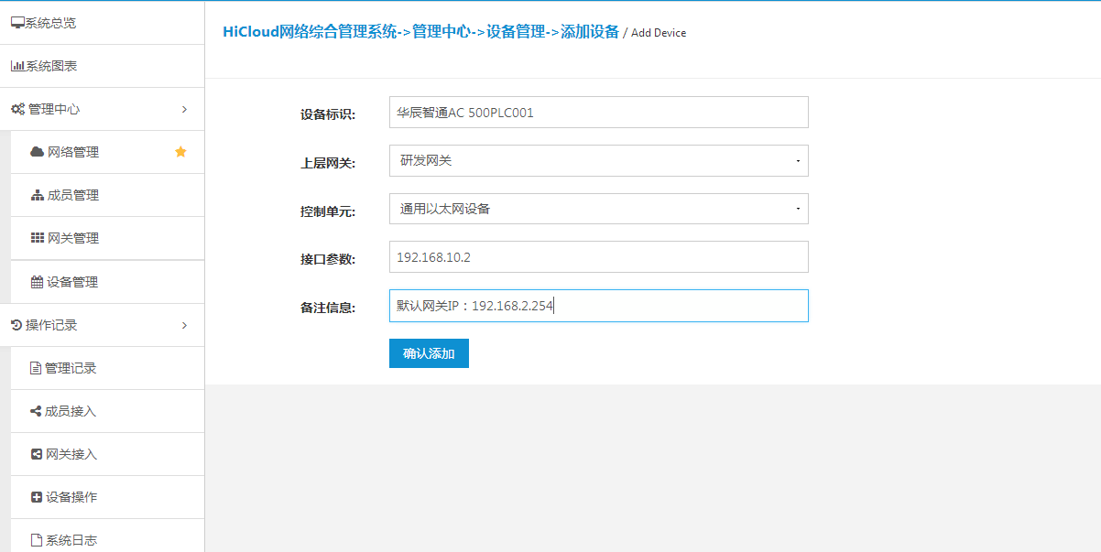Click the 系统总览 monitor icon in sidebar
The height and width of the screenshot is (552, 1101).
[x=17, y=22]
